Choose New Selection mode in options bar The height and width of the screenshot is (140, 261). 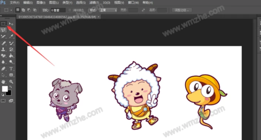(18, 10)
